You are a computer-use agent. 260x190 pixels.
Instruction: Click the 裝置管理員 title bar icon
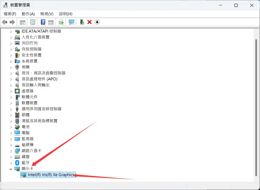point(5,5)
